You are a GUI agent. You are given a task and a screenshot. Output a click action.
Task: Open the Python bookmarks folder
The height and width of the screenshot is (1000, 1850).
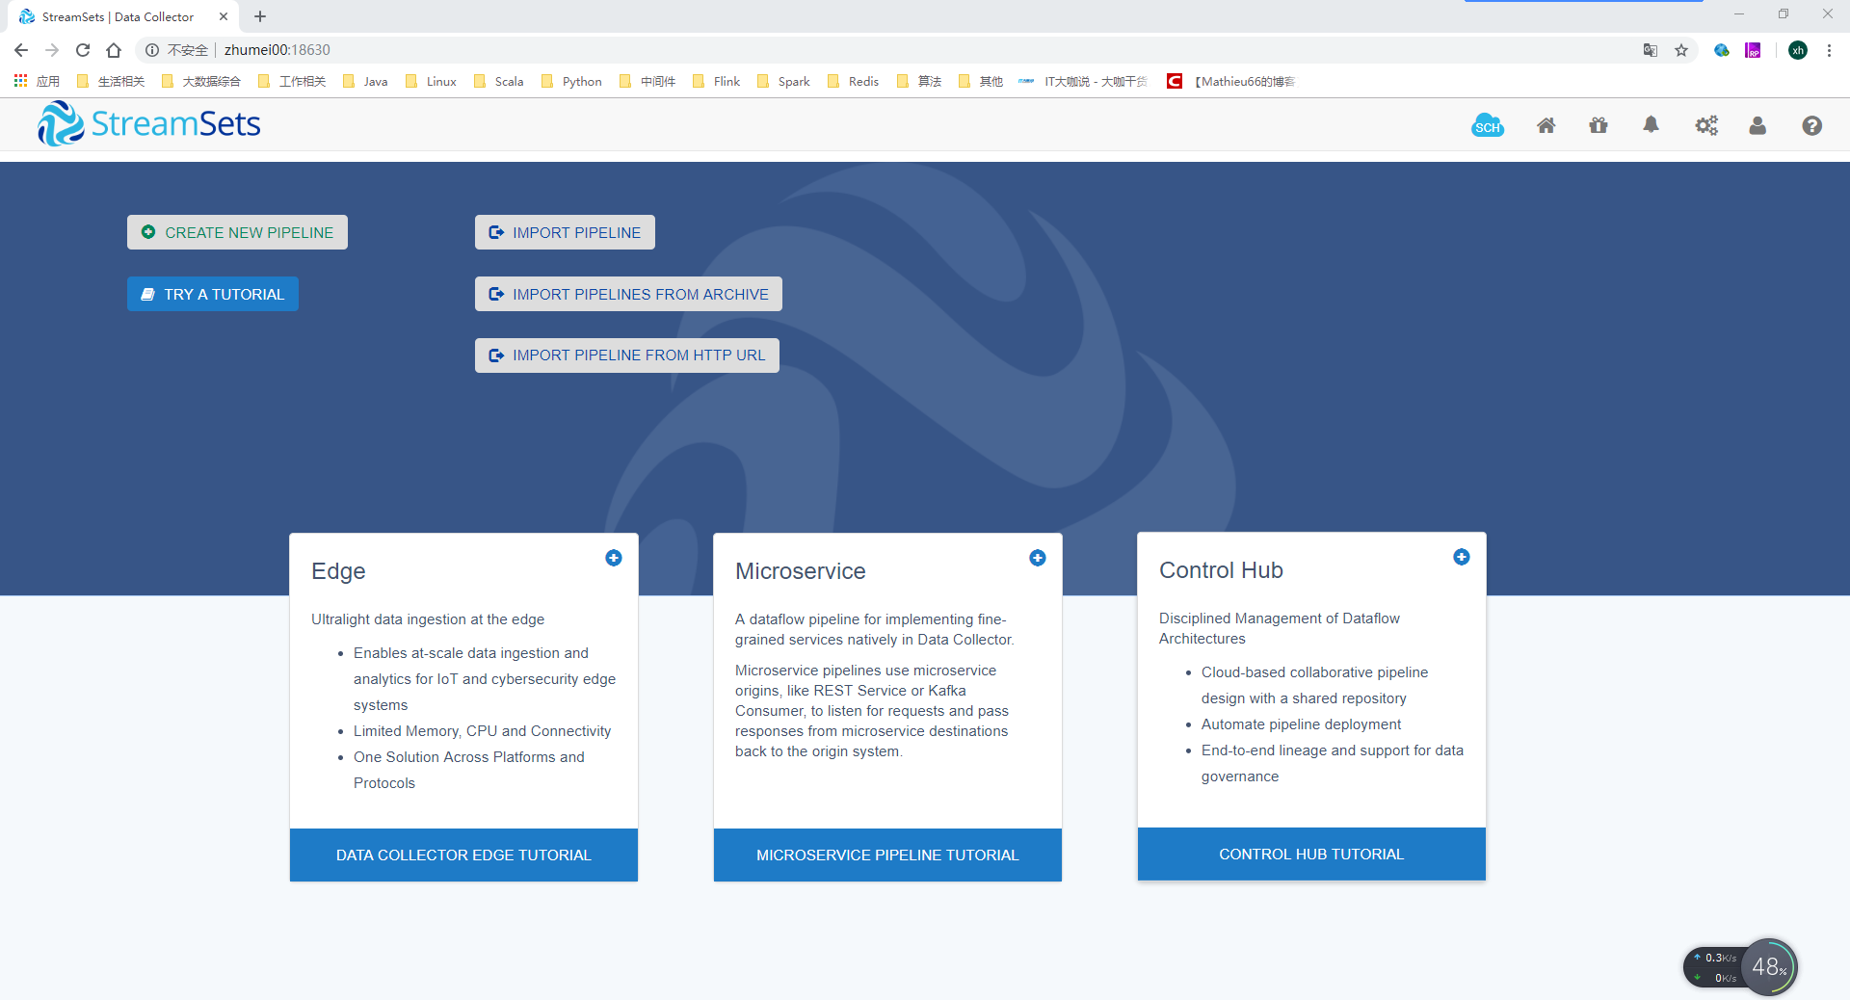pos(570,81)
